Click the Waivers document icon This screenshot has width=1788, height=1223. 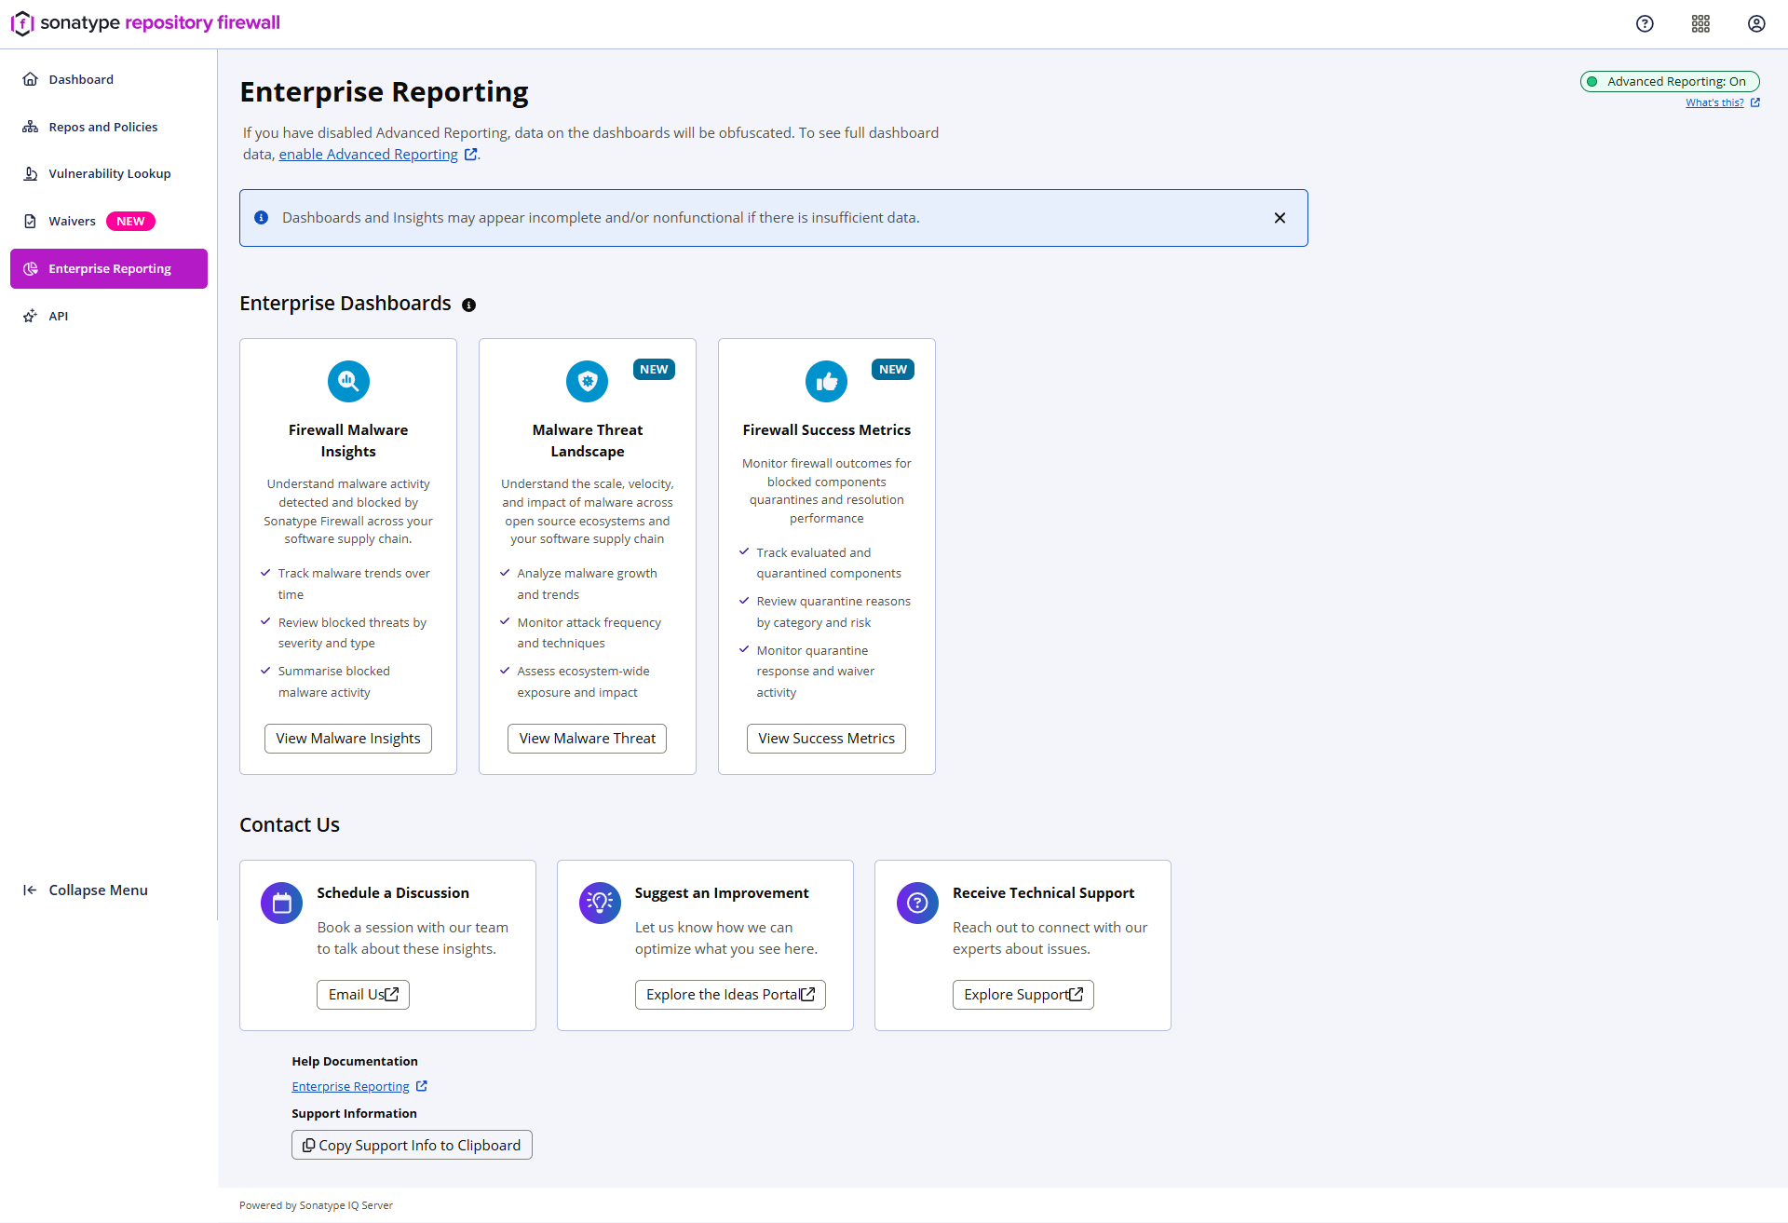(31, 221)
